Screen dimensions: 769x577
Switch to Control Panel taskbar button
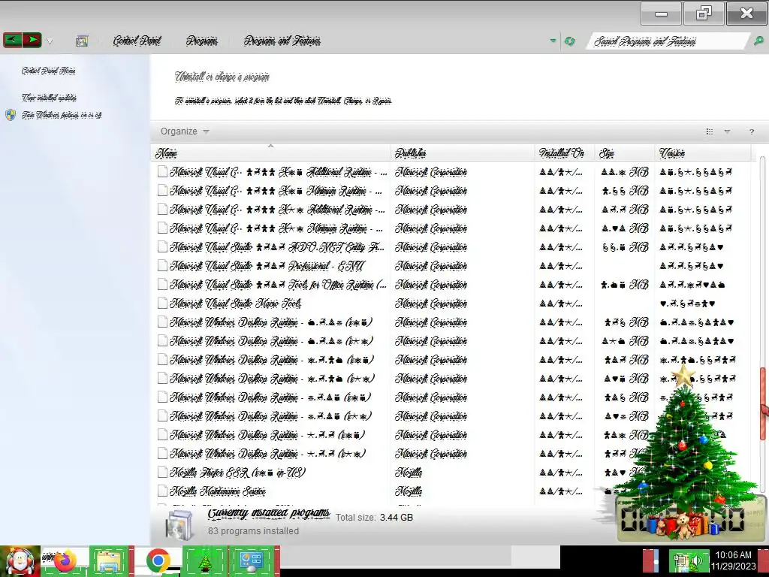252,560
